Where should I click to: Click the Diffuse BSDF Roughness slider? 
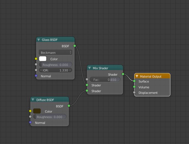50,117
